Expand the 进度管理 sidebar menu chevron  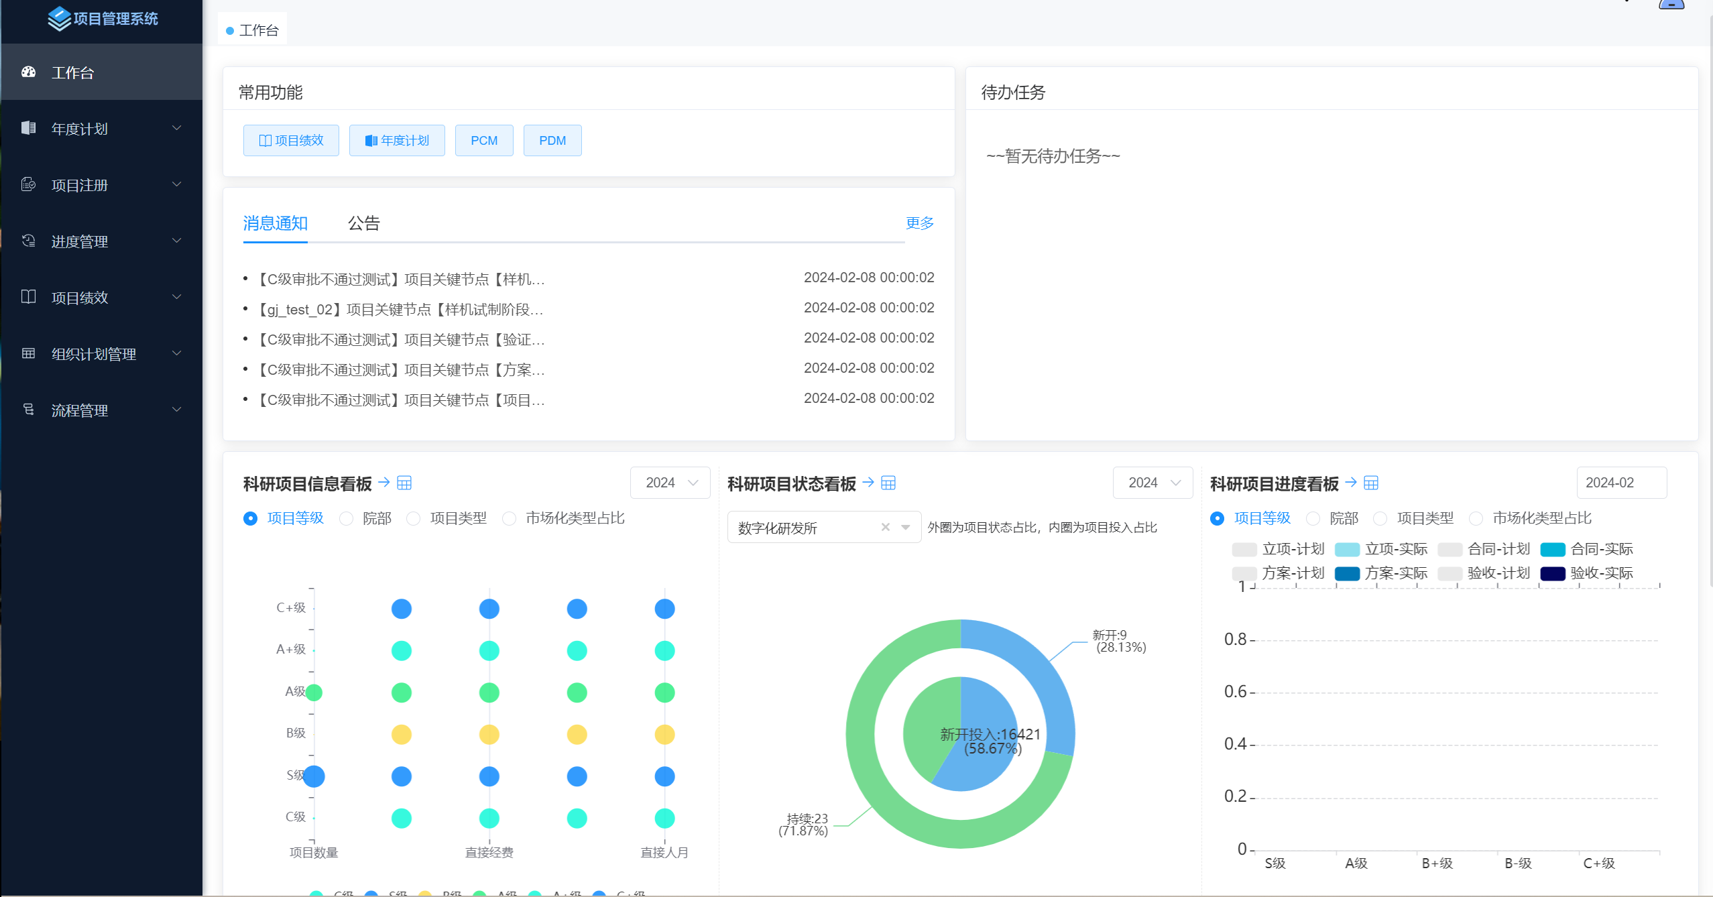tap(177, 241)
